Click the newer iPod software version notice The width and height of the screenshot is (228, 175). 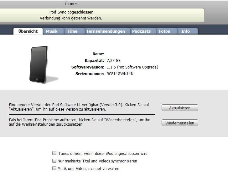(79, 107)
